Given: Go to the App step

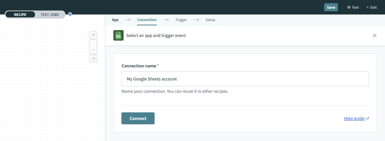Looking at the screenshot, I should click(115, 20).
